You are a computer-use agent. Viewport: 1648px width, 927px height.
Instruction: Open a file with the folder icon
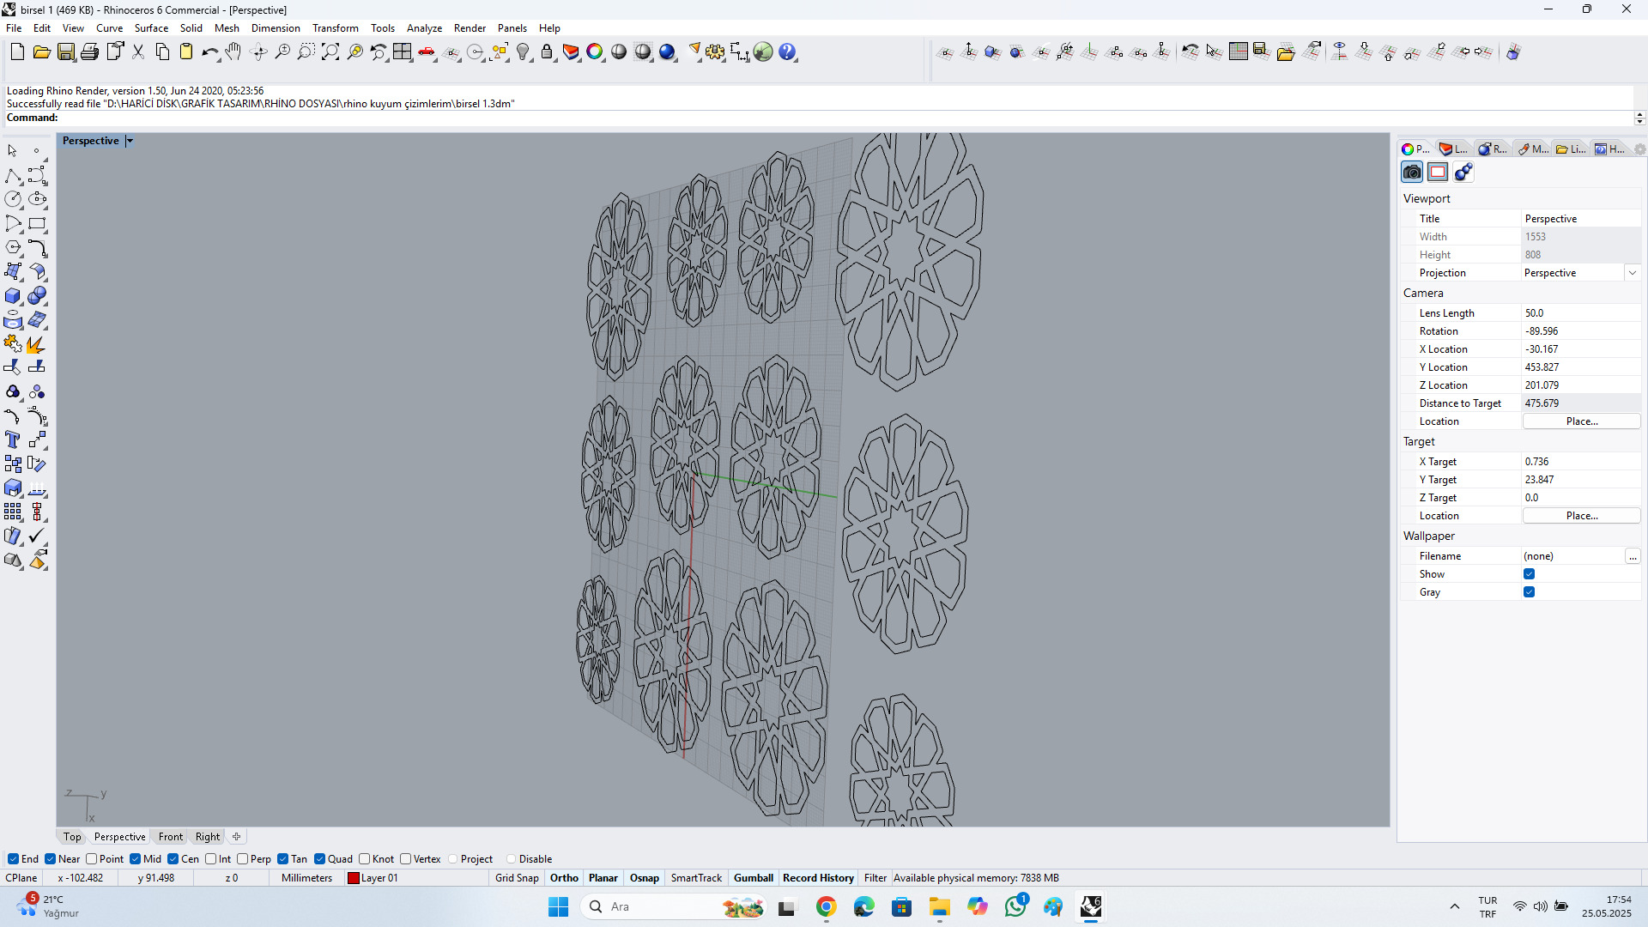(x=41, y=52)
